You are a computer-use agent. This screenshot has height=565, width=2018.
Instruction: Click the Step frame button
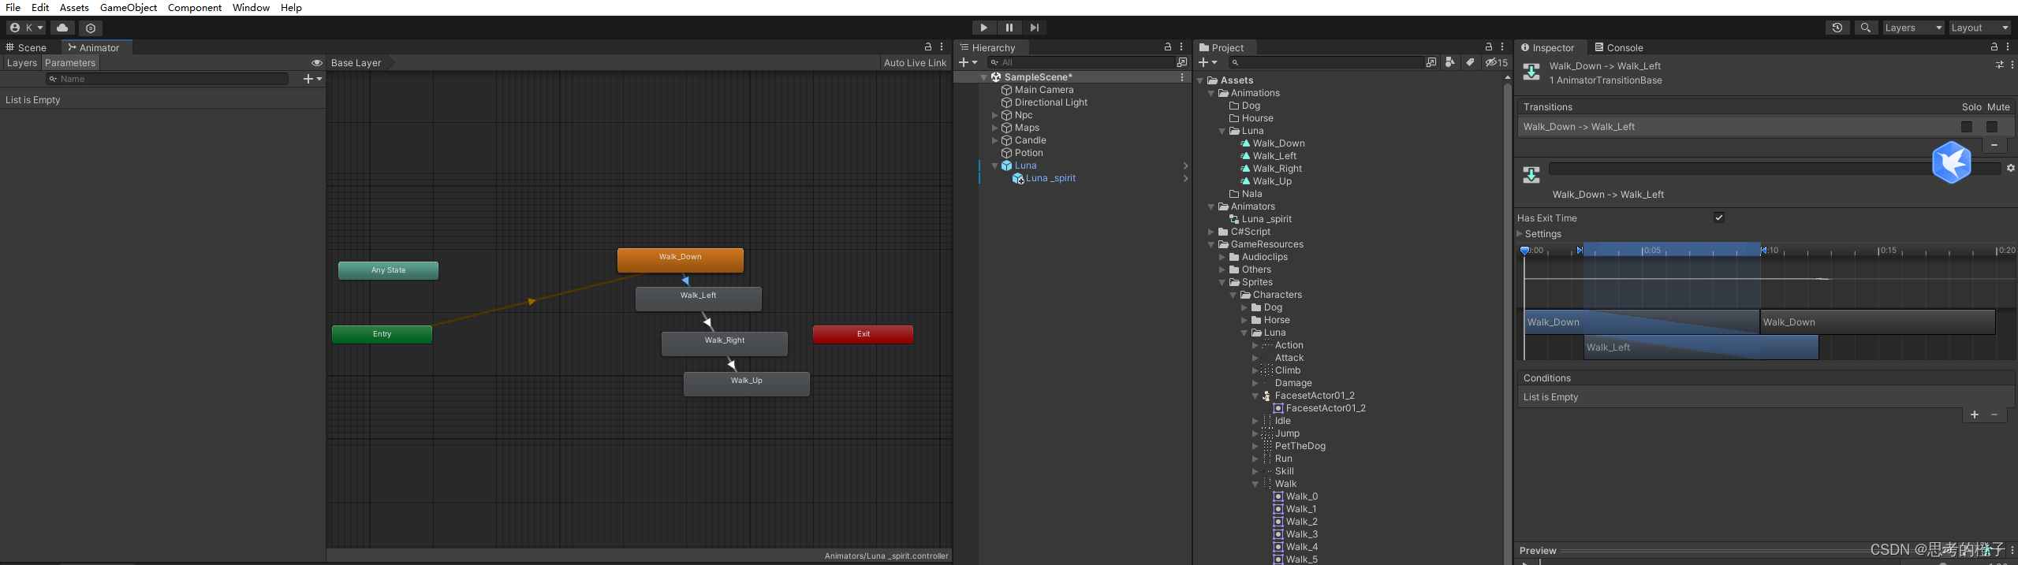click(x=1035, y=28)
